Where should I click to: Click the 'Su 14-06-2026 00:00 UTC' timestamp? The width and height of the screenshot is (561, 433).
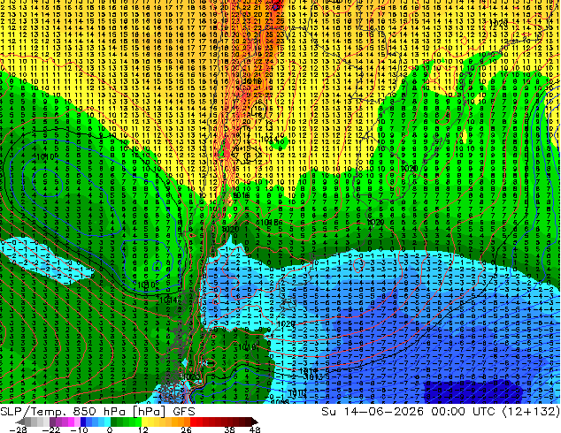click(x=408, y=412)
